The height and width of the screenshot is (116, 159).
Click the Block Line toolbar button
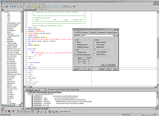click(33, 111)
